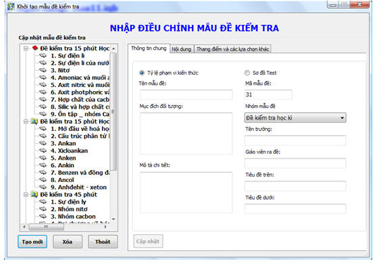
Task: Open Thông tin chung tab
Action: click(149, 49)
